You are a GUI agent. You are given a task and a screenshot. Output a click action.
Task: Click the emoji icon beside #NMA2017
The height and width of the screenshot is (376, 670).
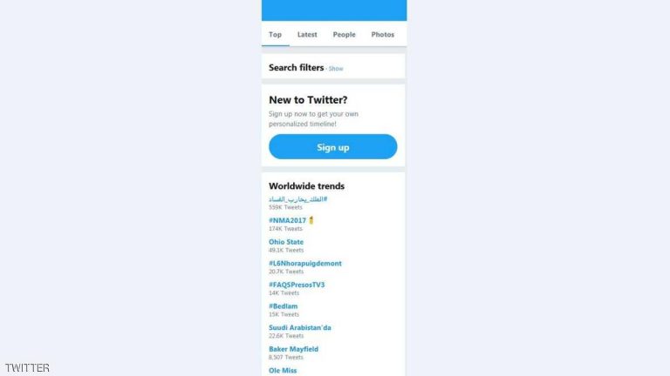pos(311,220)
